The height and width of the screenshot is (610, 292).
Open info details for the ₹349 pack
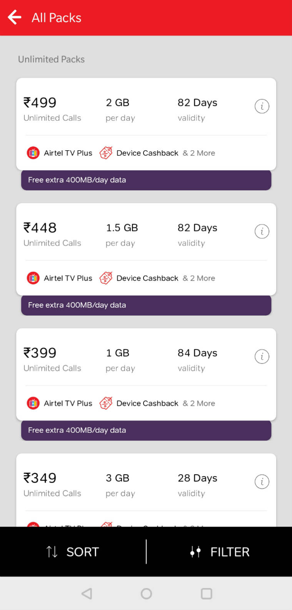(x=262, y=481)
